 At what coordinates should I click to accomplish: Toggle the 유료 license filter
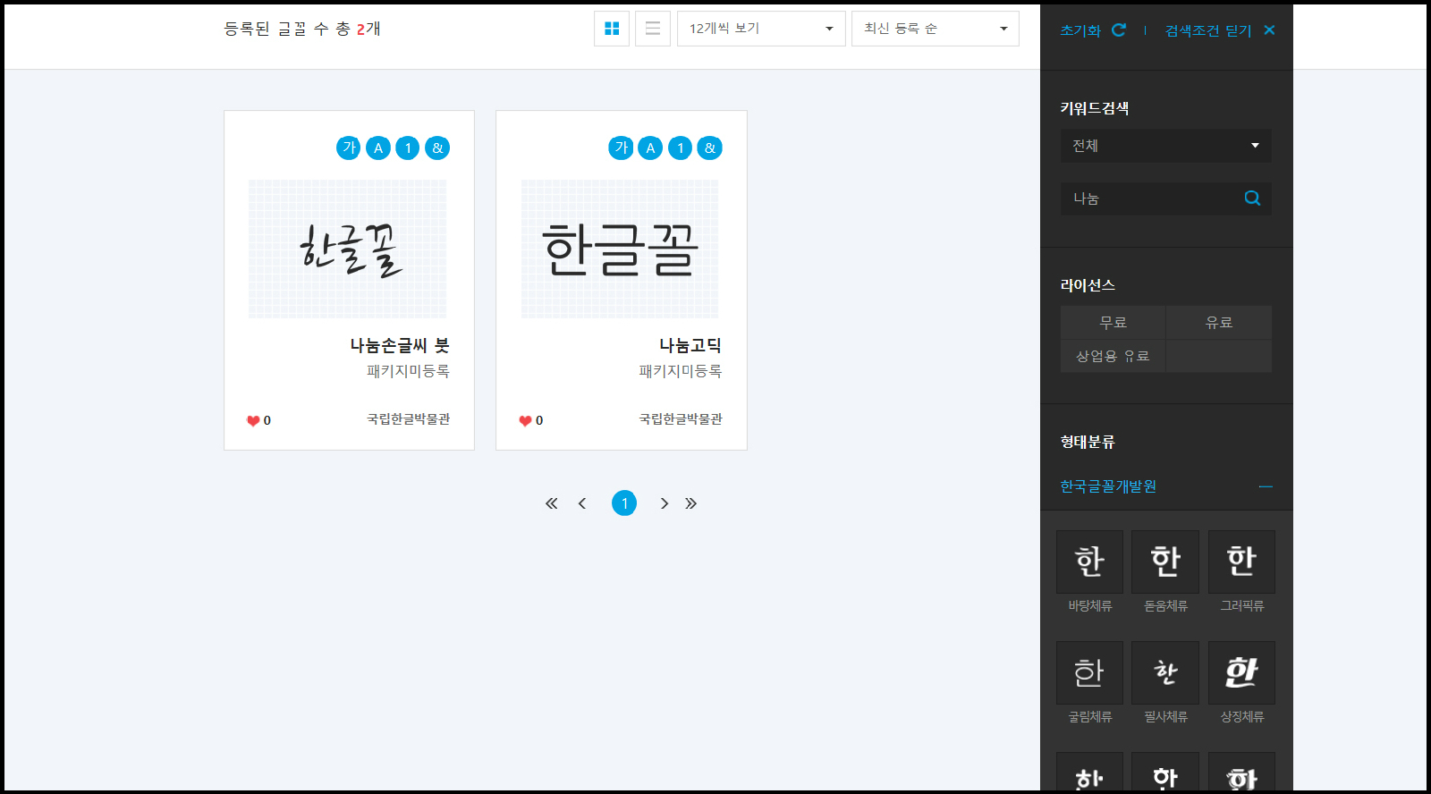[1219, 323]
